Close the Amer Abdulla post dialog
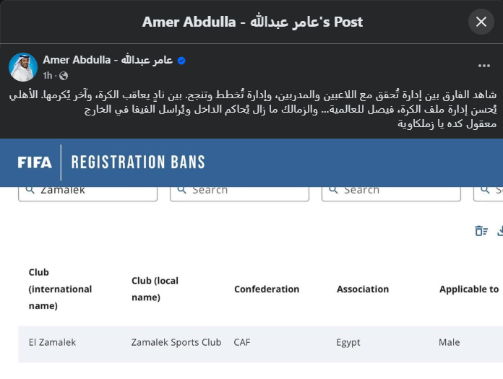Viewport: 503px width, 379px height. point(481,22)
